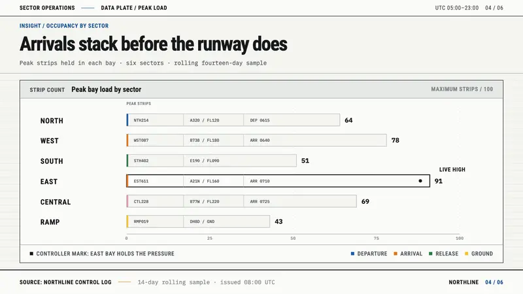The height and width of the screenshot is (294, 523).
Task: Select the NORTH sector label
Action: [52, 121]
